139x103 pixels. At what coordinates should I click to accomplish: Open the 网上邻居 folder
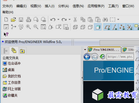12,89
